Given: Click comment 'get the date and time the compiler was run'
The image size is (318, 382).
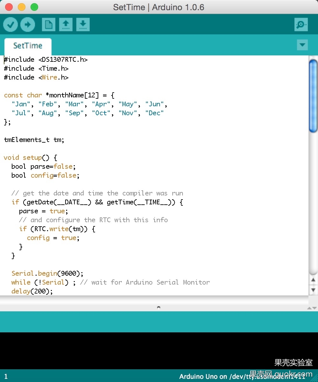Looking at the screenshot, I should point(103,193).
